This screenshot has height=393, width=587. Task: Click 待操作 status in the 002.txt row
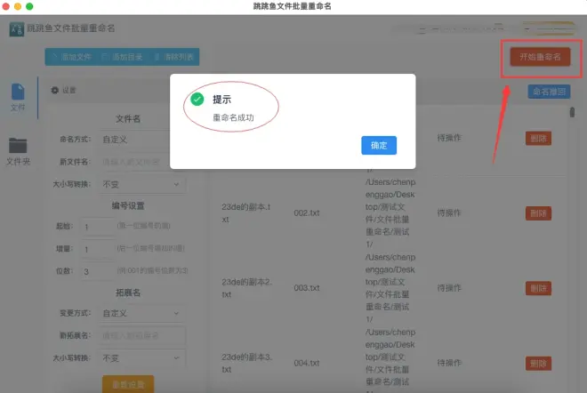coord(449,213)
